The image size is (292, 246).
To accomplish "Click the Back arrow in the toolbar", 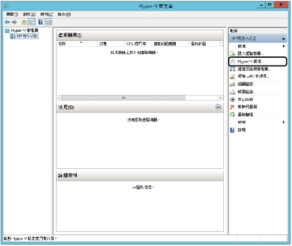I will (7, 22).
